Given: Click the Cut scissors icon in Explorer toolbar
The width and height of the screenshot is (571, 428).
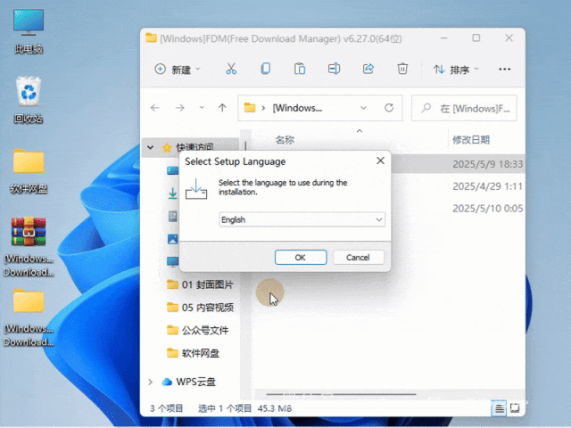Looking at the screenshot, I should 231,69.
